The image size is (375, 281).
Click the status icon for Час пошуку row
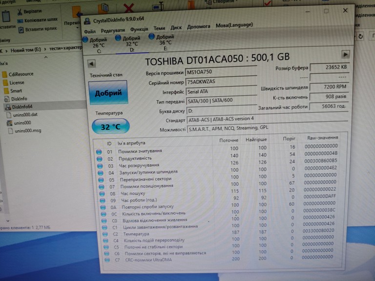[x=102, y=194]
